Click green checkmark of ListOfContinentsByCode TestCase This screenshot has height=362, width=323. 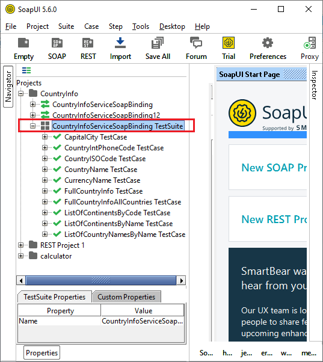(57, 212)
